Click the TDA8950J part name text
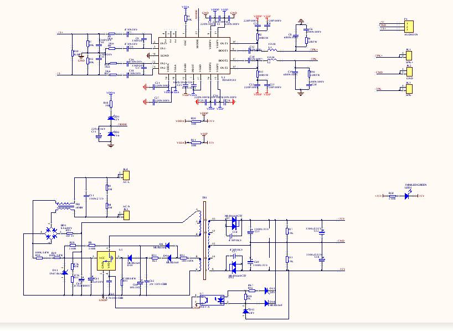The width and height of the screenshot is (453, 331). (x=229, y=80)
